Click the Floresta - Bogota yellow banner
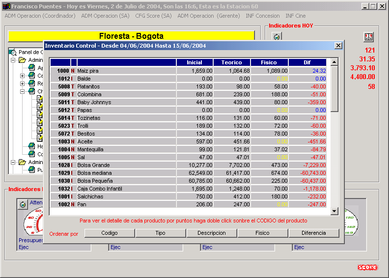Screen dimensions: 389x278 (132, 36)
